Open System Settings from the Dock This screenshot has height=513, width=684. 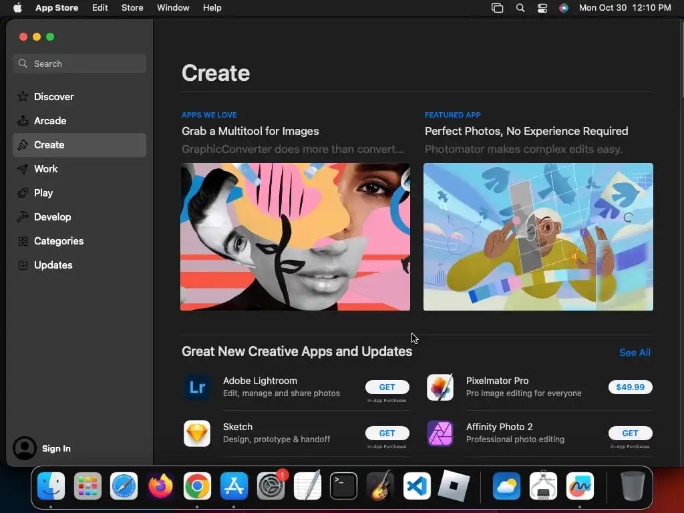point(271,486)
